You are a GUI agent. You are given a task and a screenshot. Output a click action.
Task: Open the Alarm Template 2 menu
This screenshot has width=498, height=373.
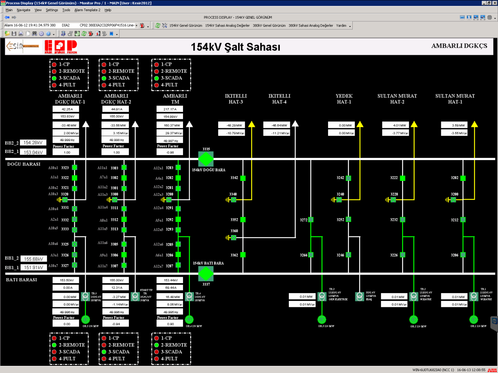(x=87, y=10)
